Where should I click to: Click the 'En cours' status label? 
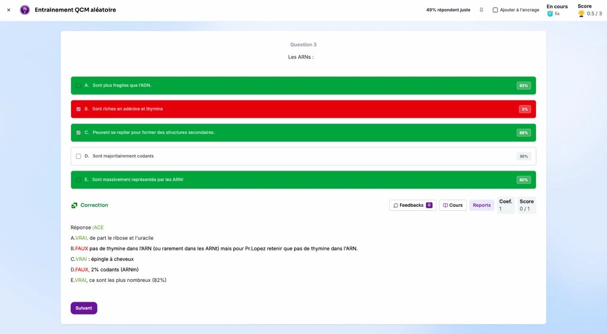(x=557, y=7)
